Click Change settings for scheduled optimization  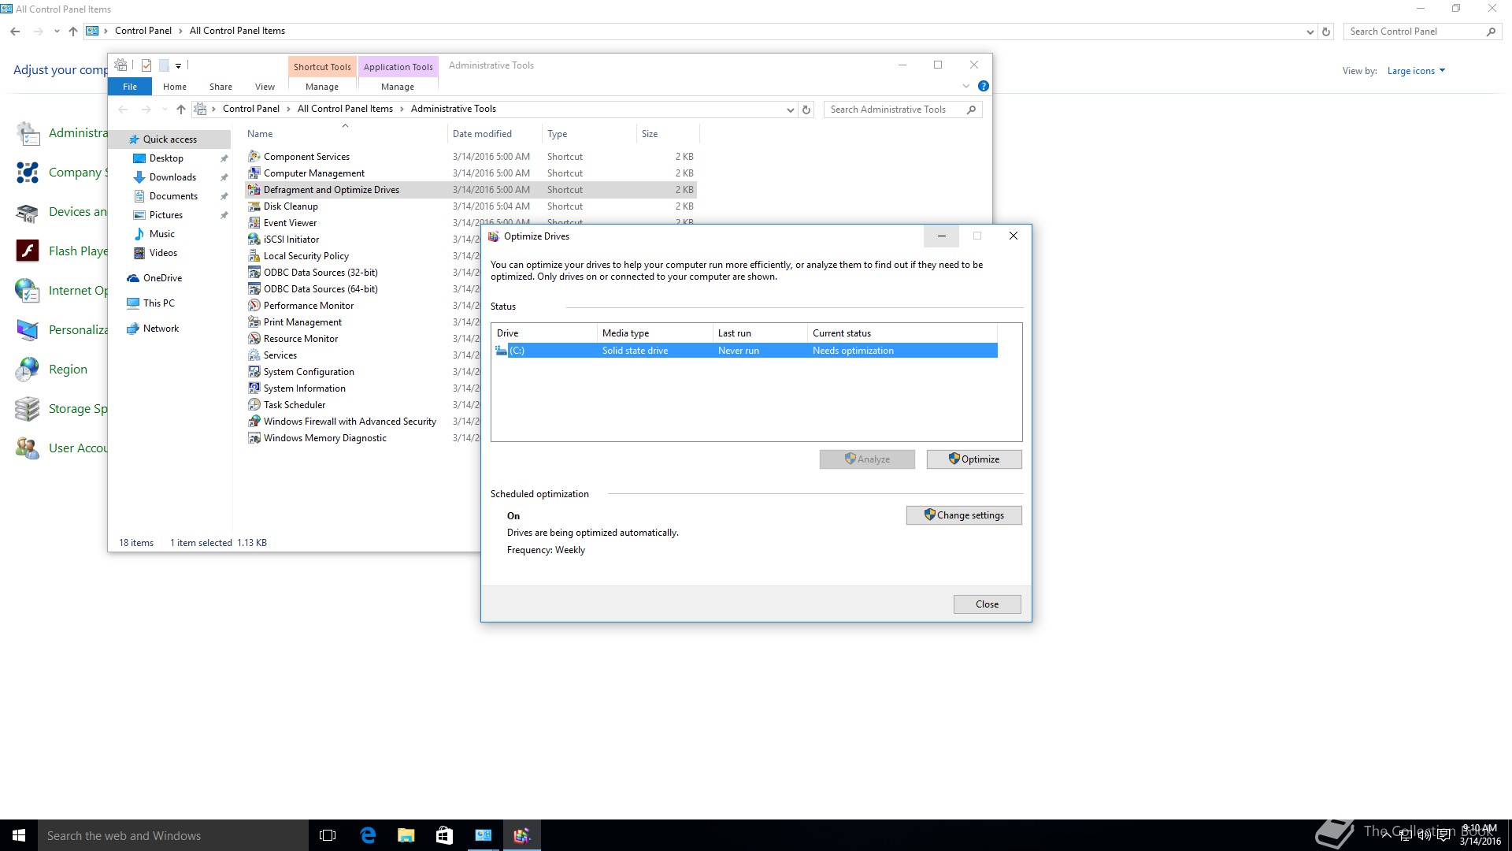pos(964,515)
